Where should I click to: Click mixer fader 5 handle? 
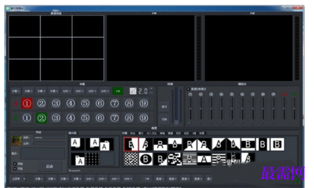click(x=232, y=109)
